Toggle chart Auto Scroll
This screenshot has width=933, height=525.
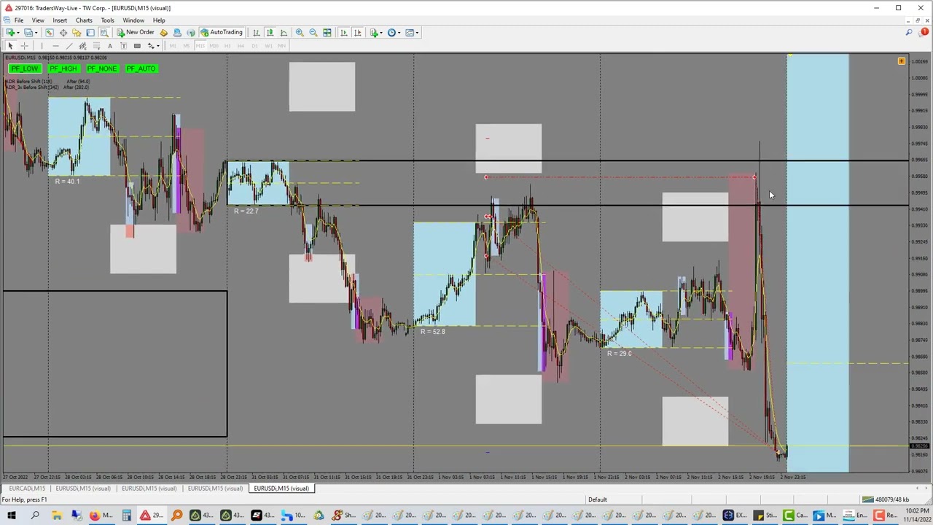tap(344, 32)
